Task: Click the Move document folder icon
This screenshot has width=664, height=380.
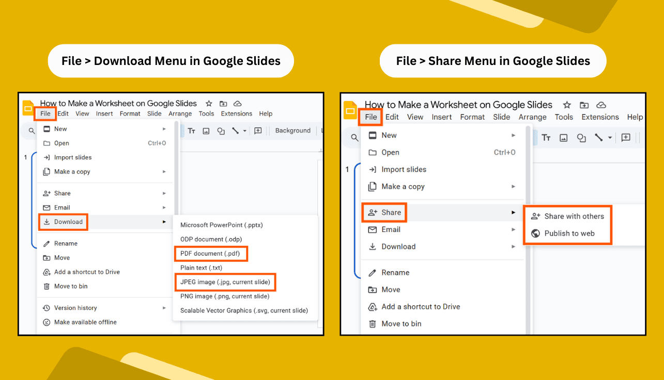Action: click(x=223, y=104)
